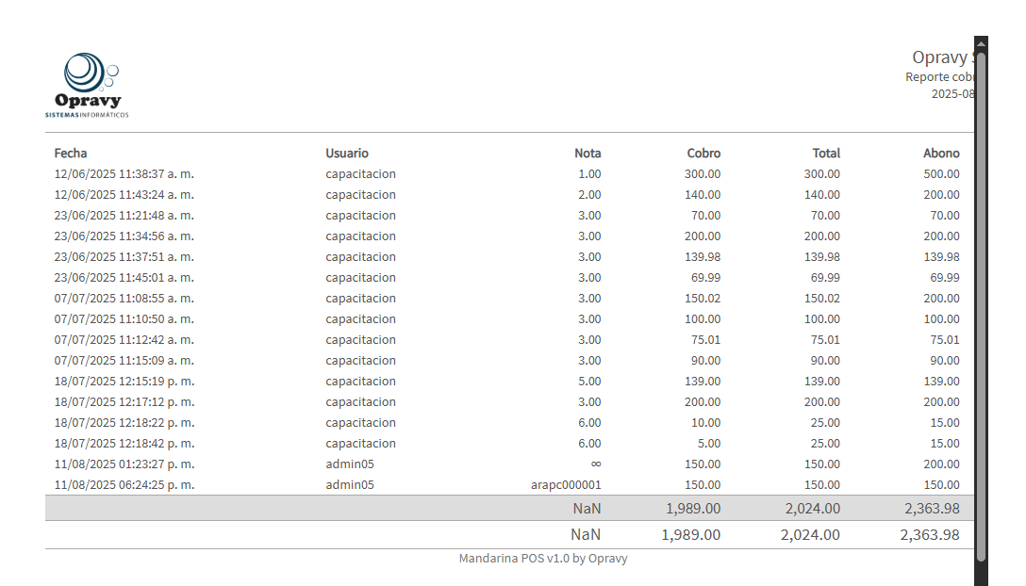
Task: Click 2,363.98 in the gray totals row
Action: point(933,508)
